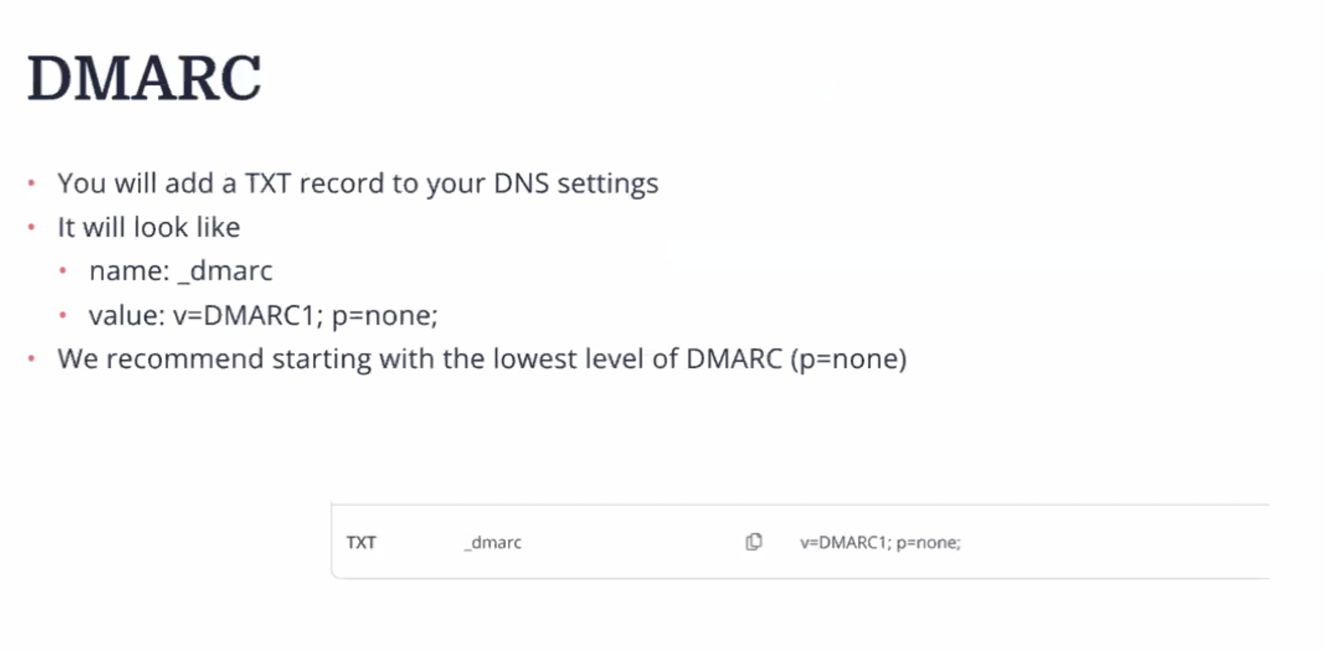1325x652 pixels.
Task: Select the _dmarc name in the record row
Action: 493,542
